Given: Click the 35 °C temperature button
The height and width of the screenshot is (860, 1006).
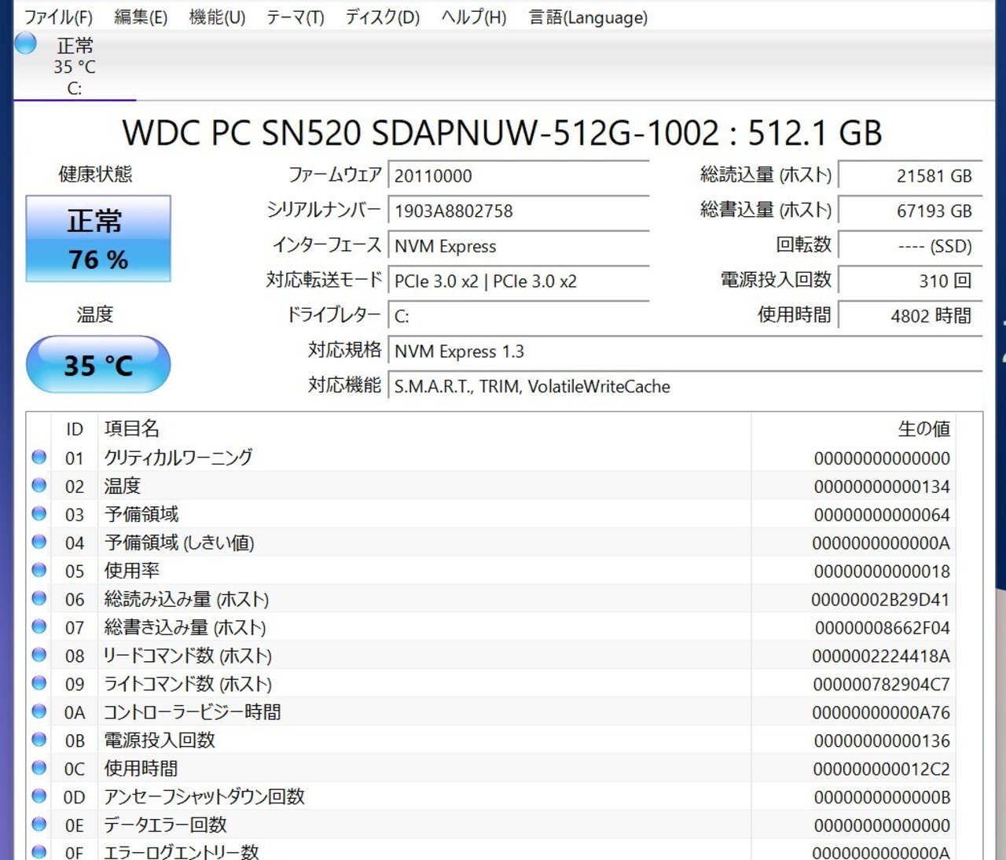Looking at the screenshot, I should click(x=98, y=365).
